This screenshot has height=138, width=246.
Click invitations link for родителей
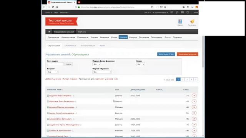pos(99,79)
